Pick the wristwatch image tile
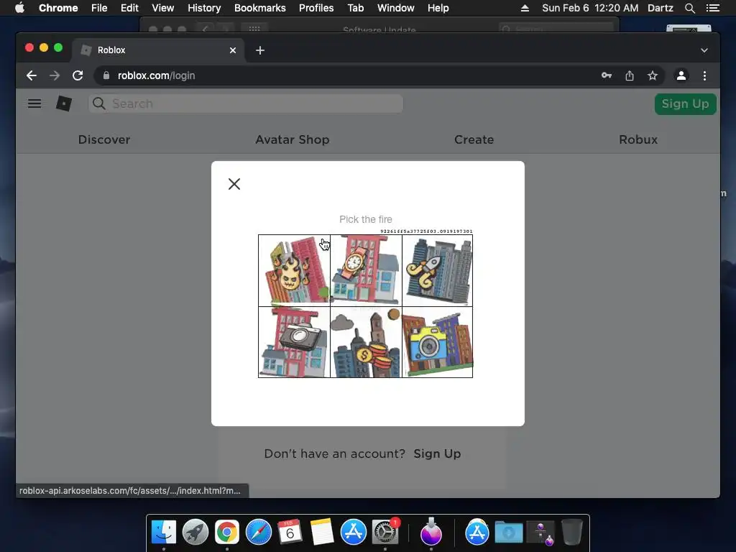 366,270
